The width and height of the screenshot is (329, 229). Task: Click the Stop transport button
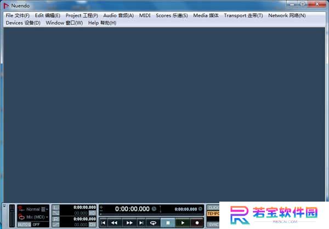click(168, 223)
